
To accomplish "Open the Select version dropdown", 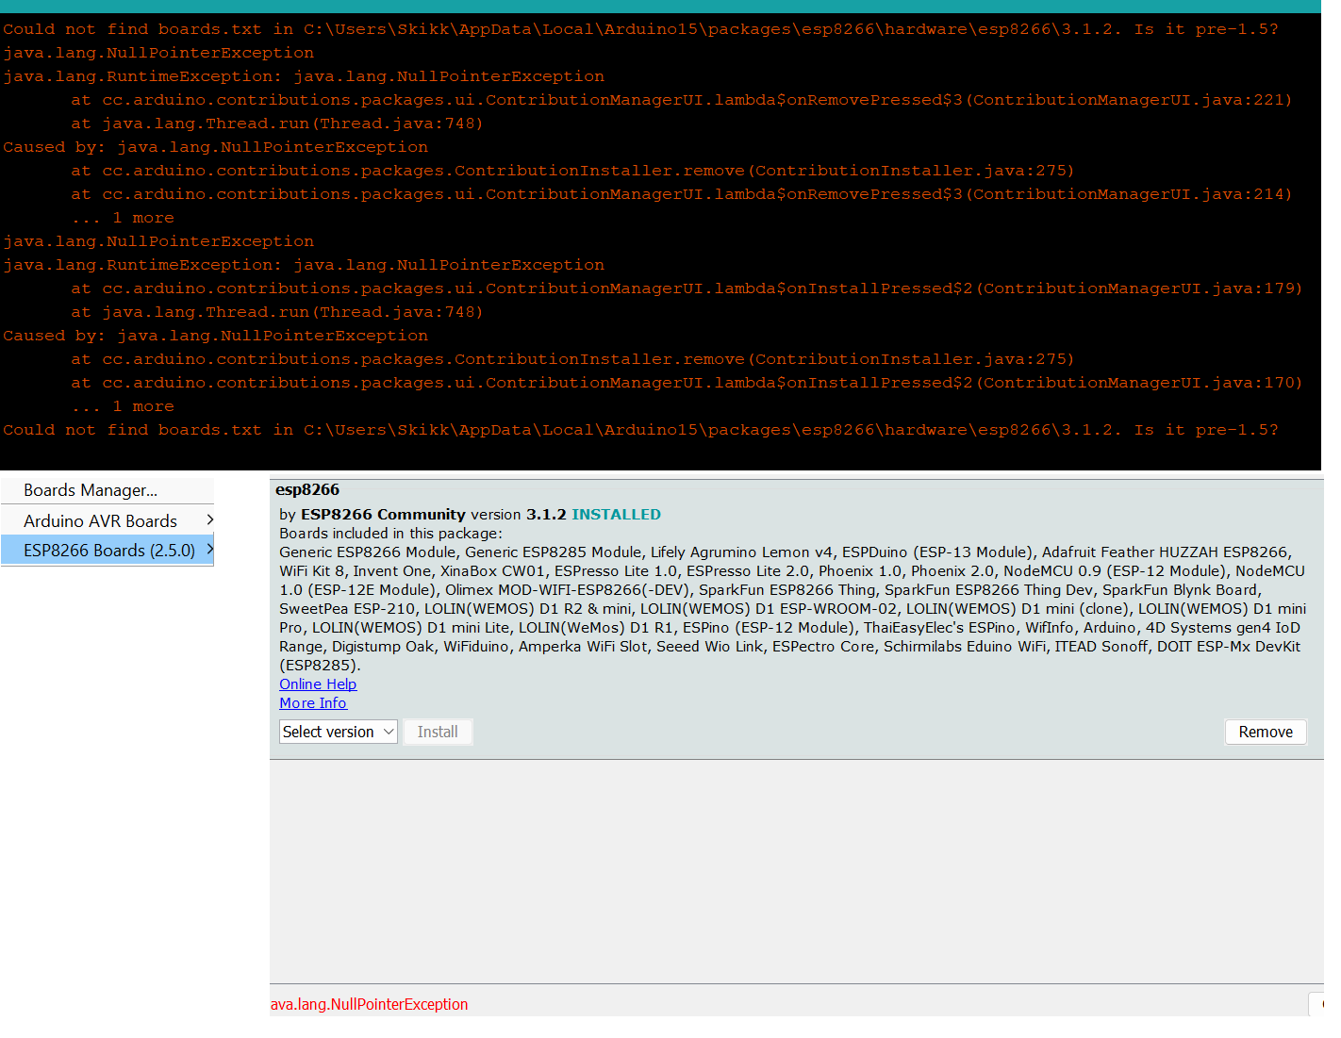I will point(339,732).
